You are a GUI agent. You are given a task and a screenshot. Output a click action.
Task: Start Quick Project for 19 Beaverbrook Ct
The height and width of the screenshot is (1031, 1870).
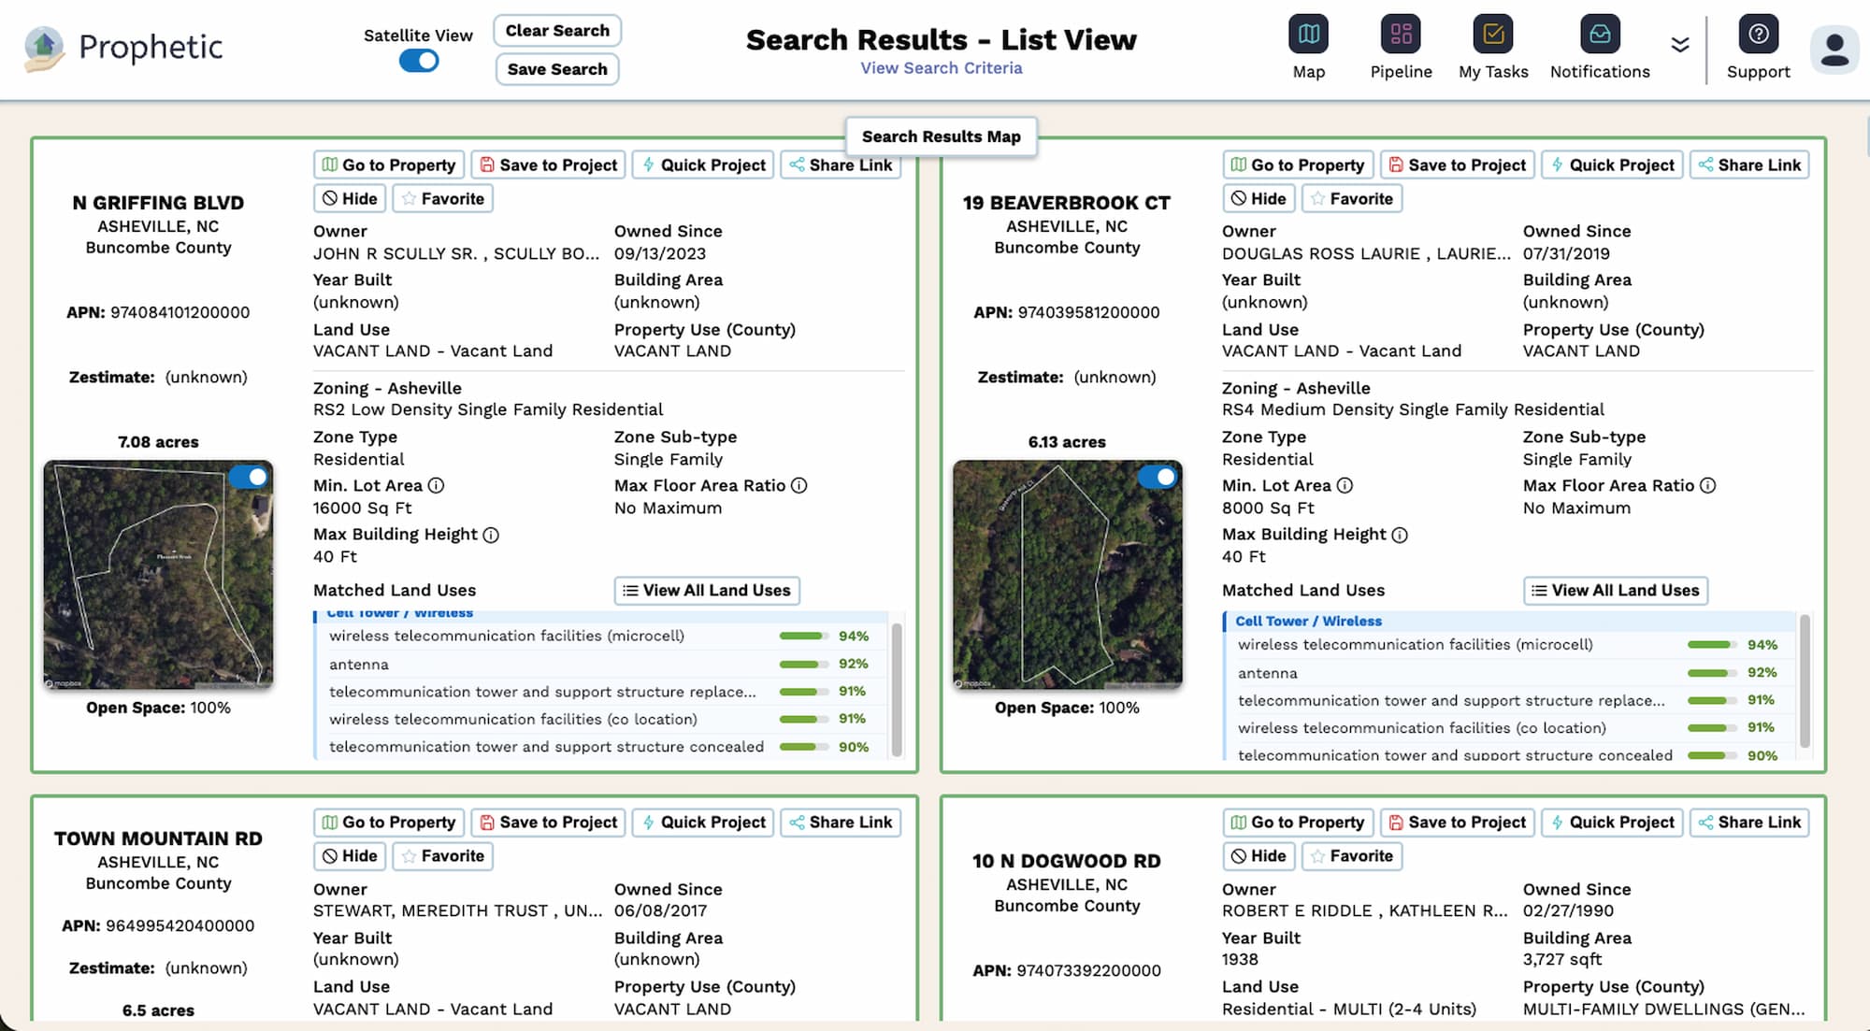point(1612,165)
